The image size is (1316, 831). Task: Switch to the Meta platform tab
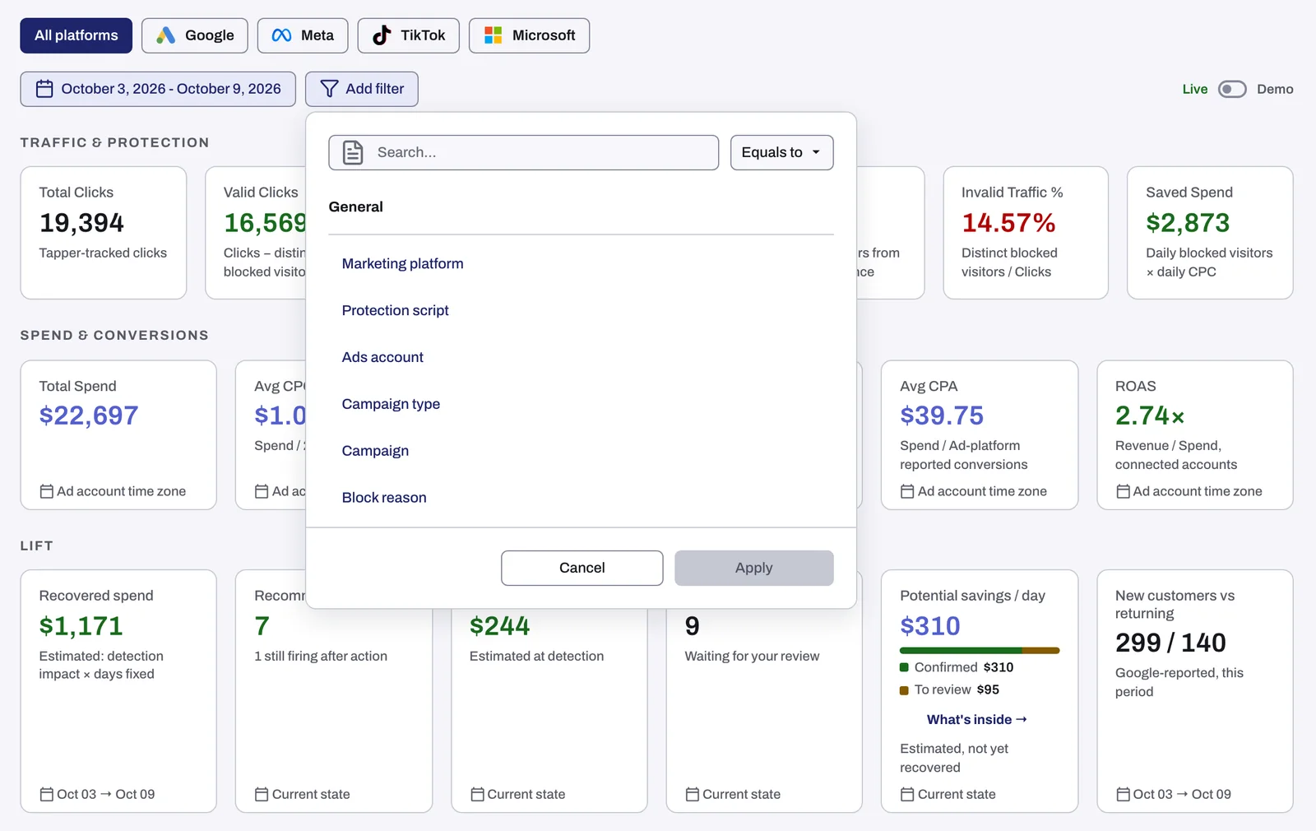point(303,35)
